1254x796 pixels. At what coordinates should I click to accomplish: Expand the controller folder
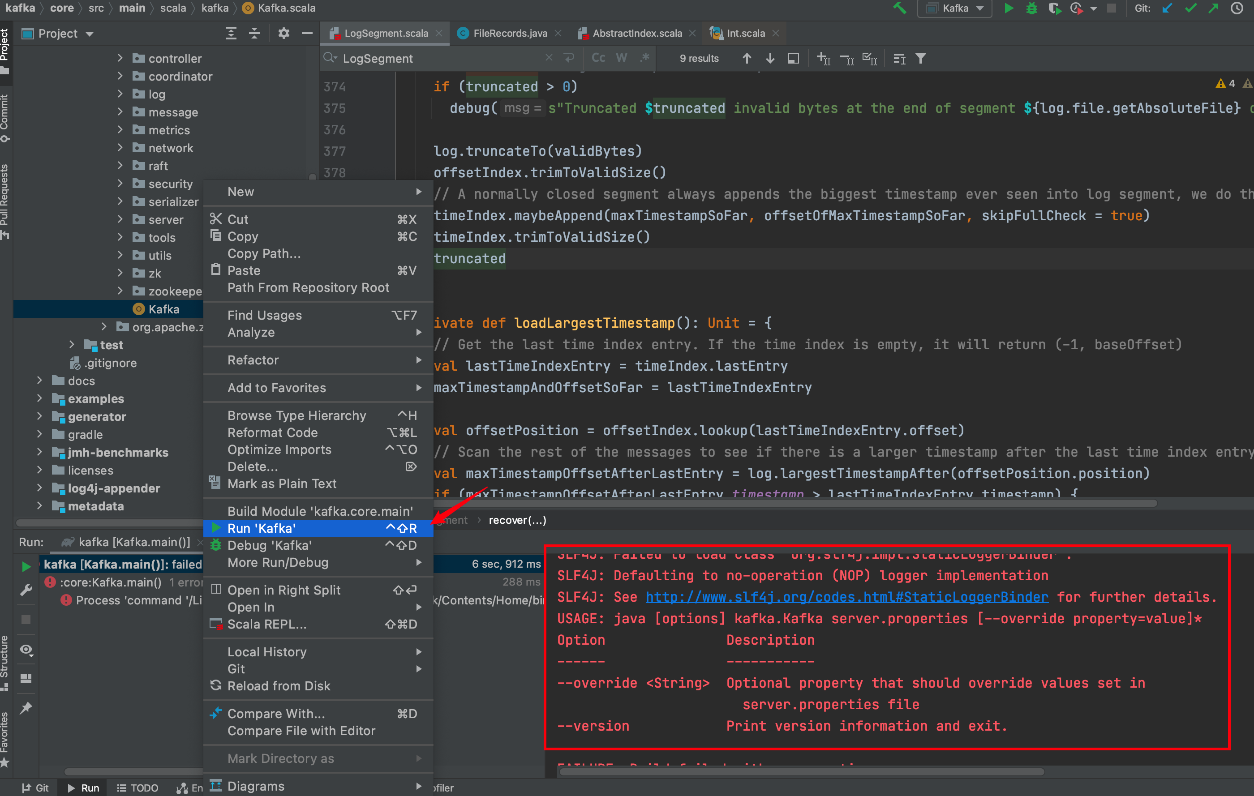(x=120, y=58)
